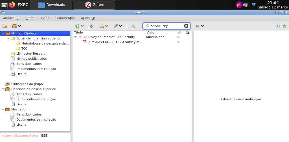Clear the Security search text

click(x=186, y=26)
